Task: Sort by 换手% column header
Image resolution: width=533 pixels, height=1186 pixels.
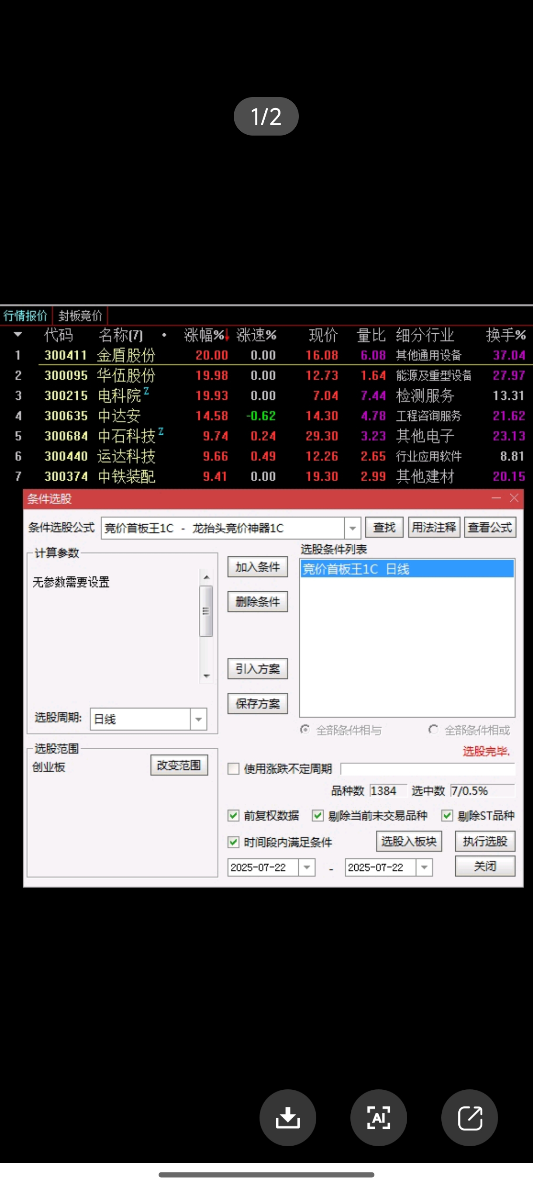Action: point(506,335)
